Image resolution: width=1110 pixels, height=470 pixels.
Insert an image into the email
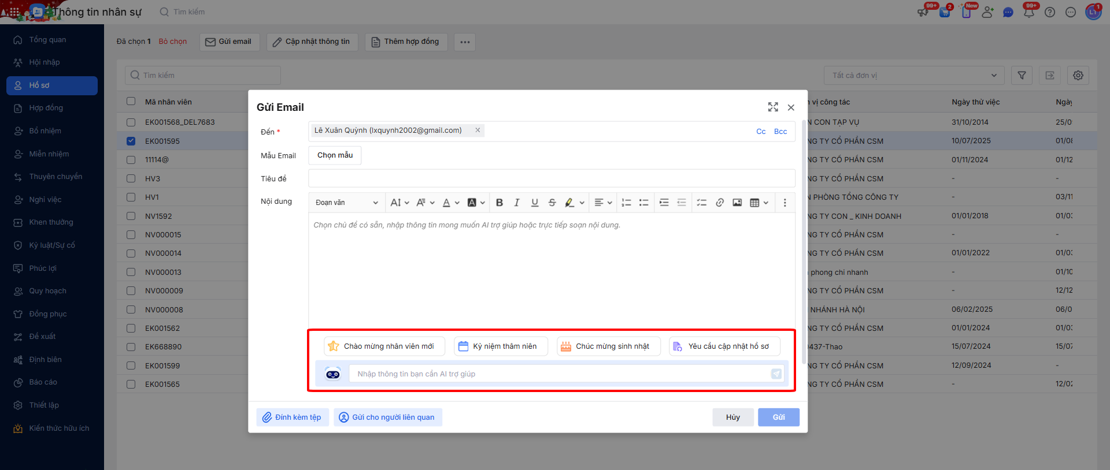(x=737, y=203)
